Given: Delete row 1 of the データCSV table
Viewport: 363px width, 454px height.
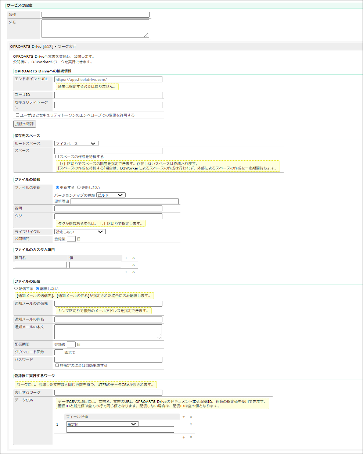Looking at the screenshot, I should 191,424.
